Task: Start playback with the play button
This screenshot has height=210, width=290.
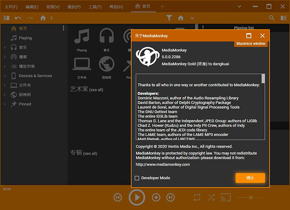Action: (137, 197)
